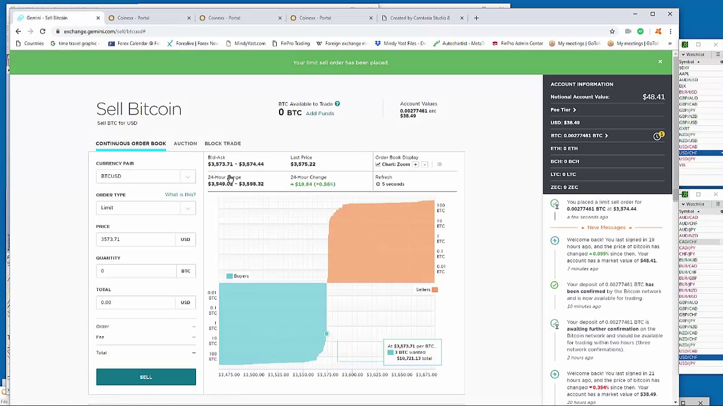The height and width of the screenshot is (406, 723).
Task: Select the Auction tab
Action: 185,143
